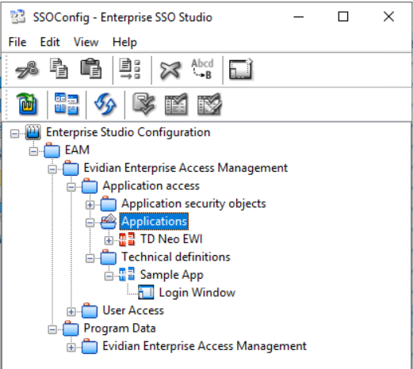
Task: Select the Application security objects tree item
Action: [193, 204]
